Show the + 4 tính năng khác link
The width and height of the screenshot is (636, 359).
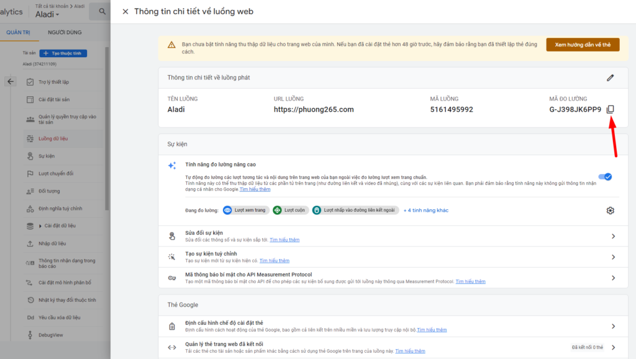[425, 211]
